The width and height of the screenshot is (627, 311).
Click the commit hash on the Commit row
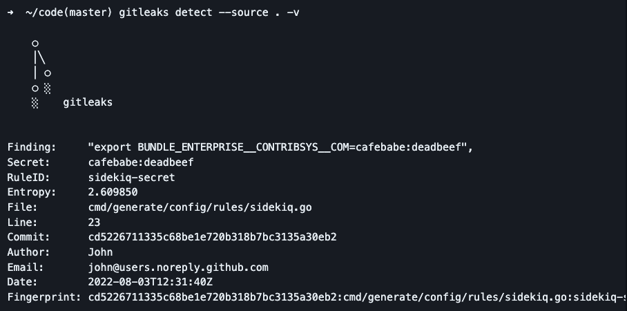(212, 237)
